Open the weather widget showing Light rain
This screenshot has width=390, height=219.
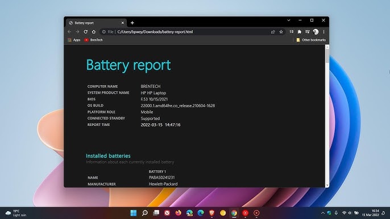pyautogui.click(x=16, y=213)
